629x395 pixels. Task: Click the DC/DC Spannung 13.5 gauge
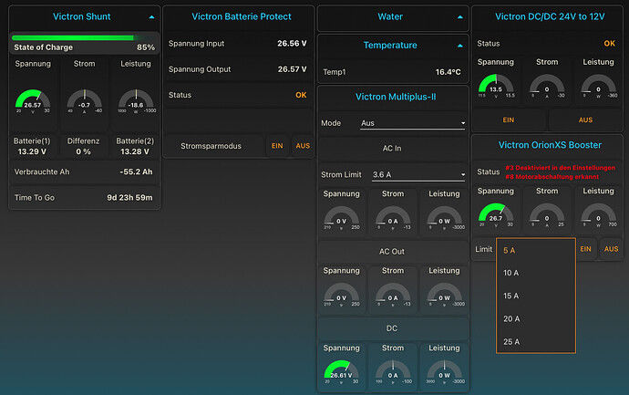click(496, 87)
